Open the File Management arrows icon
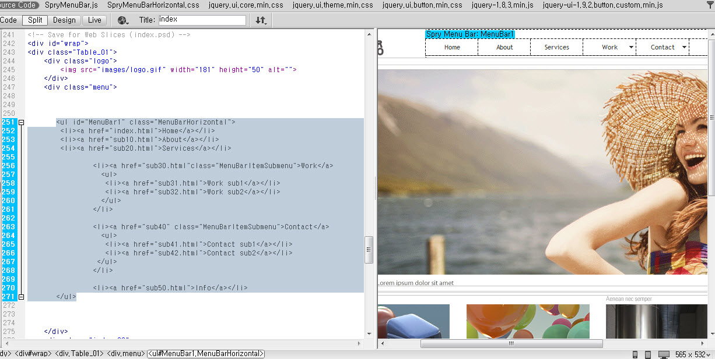Image resolution: width=715 pixels, height=359 pixels. (x=261, y=20)
